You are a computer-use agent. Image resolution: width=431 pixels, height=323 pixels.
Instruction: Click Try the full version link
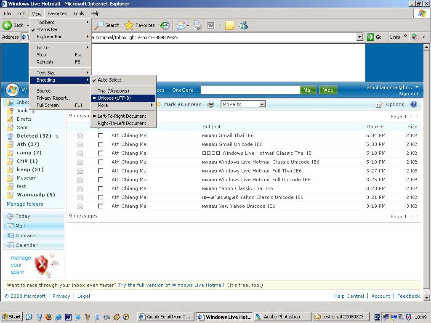[x=171, y=285]
